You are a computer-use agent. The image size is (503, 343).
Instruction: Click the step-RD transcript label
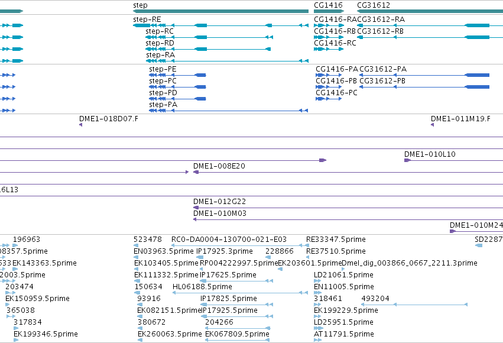[x=160, y=43]
